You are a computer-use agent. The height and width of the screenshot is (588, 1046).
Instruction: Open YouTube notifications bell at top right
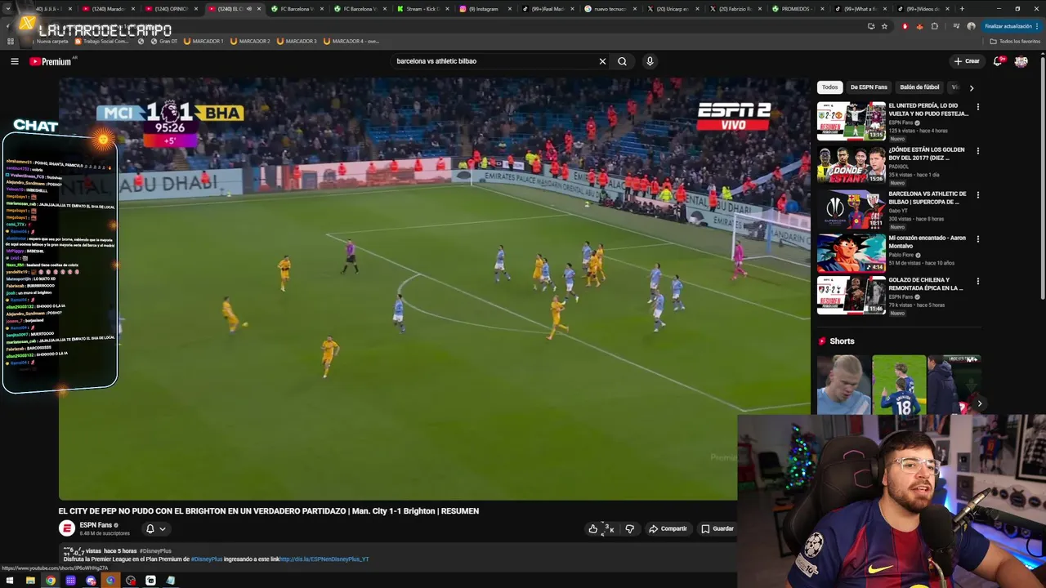tap(998, 61)
